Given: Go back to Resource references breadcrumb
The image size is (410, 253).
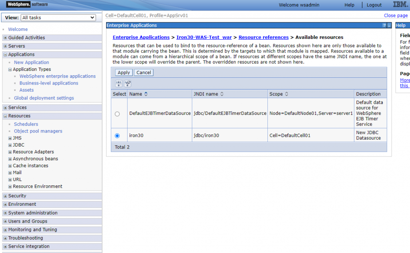Looking at the screenshot, I should click(x=263, y=37).
